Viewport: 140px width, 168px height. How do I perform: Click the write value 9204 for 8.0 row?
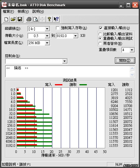[x=114, y=106]
